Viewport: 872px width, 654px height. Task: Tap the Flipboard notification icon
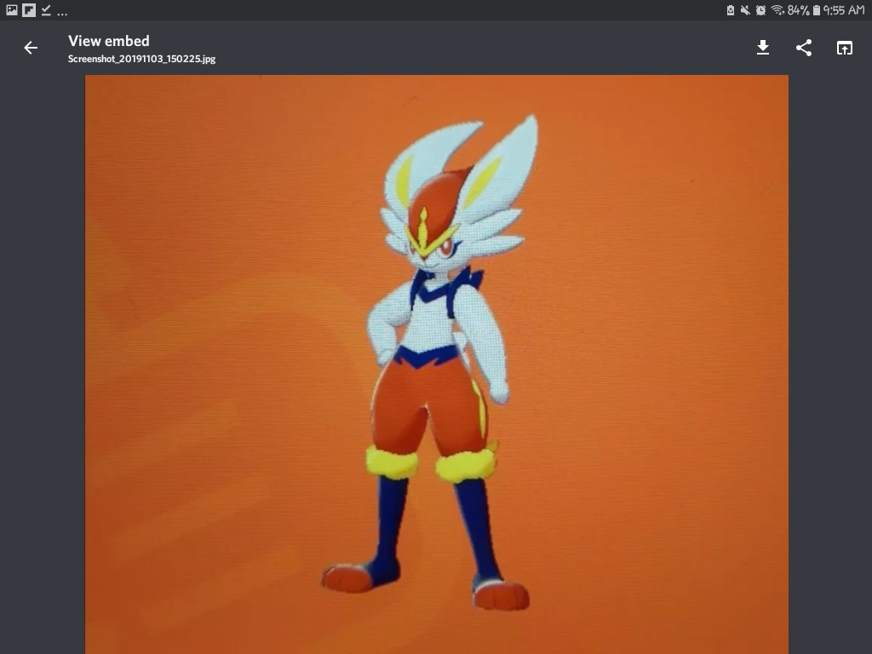[x=29, y=10]
